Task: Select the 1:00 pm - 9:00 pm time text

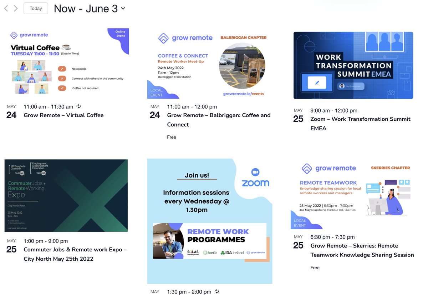Action: pos(46,241)
